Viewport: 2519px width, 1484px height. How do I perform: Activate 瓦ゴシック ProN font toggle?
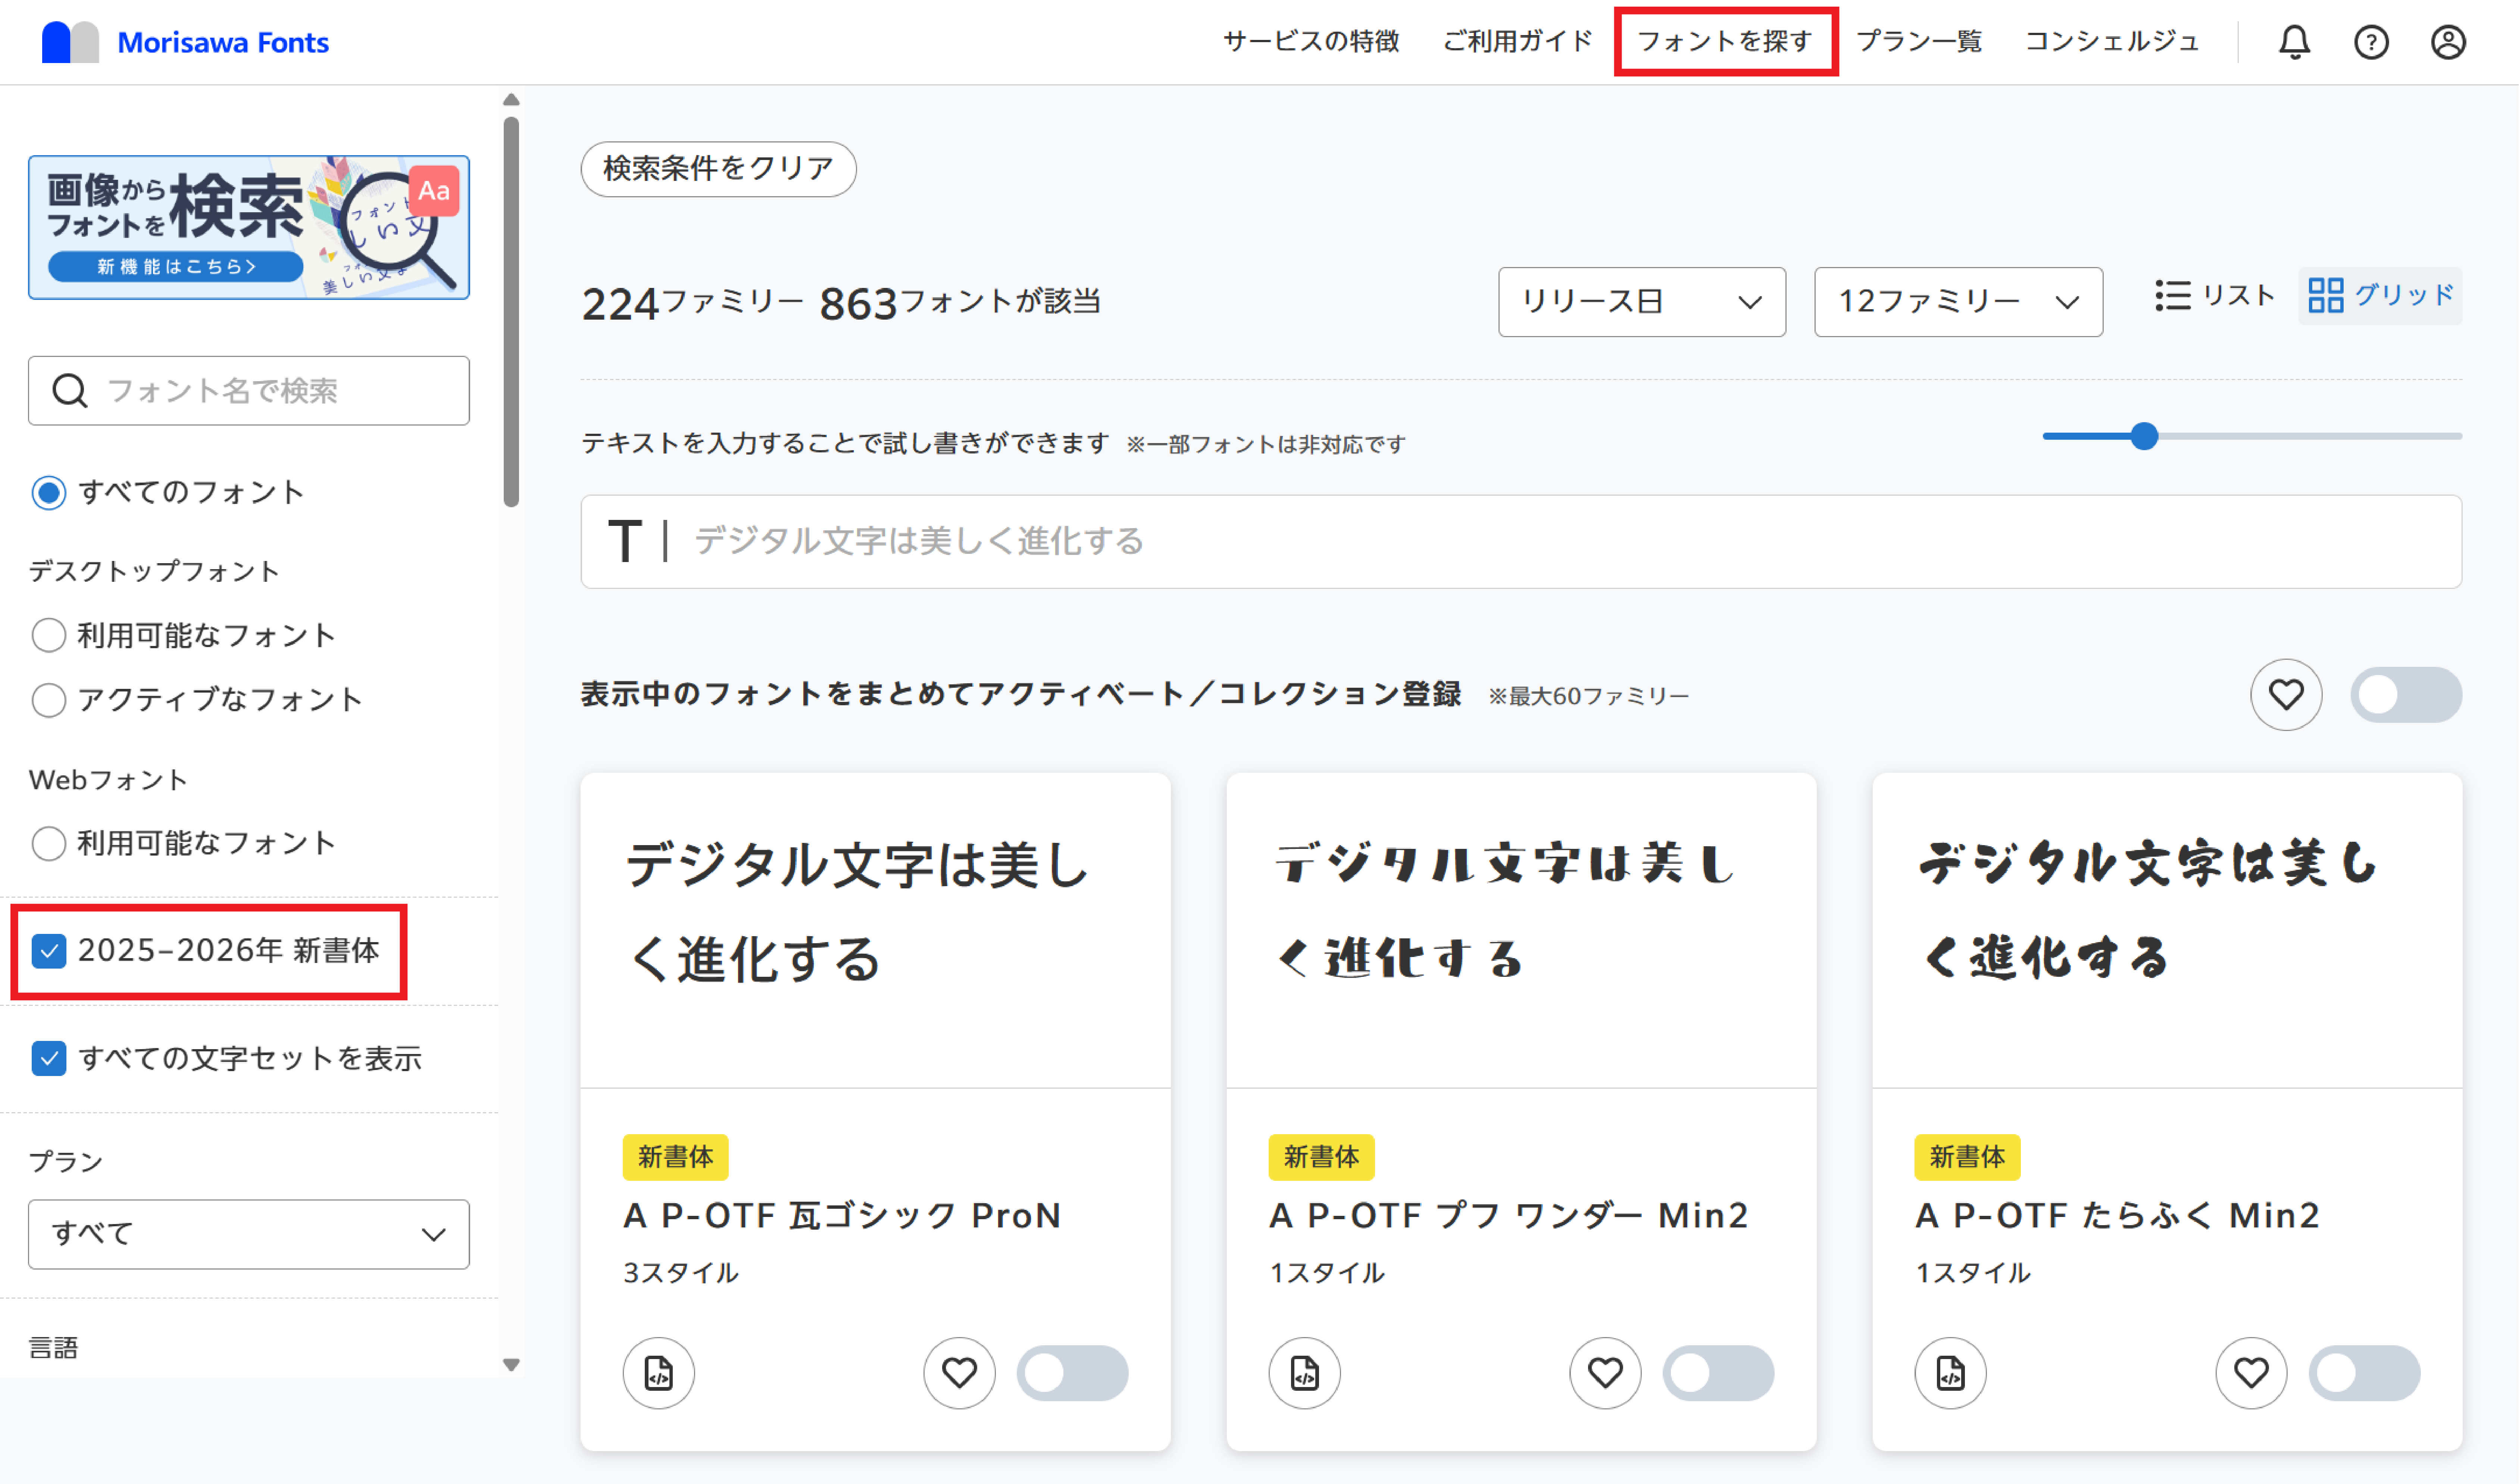click(1072, 1373)
